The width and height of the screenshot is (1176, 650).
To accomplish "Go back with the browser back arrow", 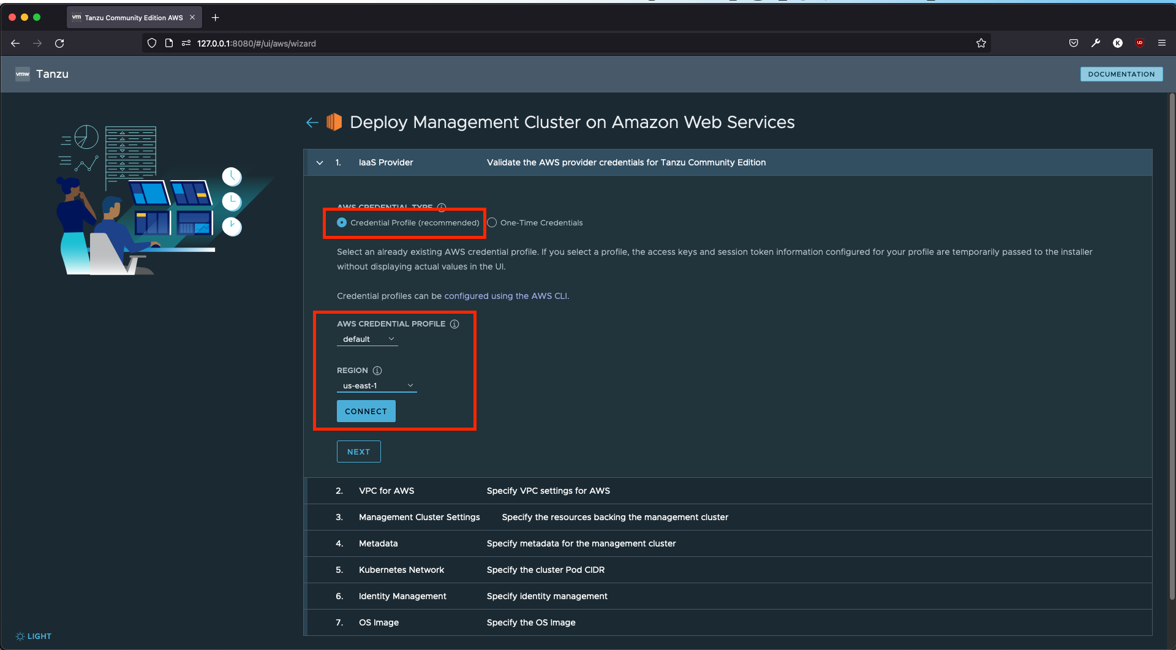I will click(x=15, y=43).
